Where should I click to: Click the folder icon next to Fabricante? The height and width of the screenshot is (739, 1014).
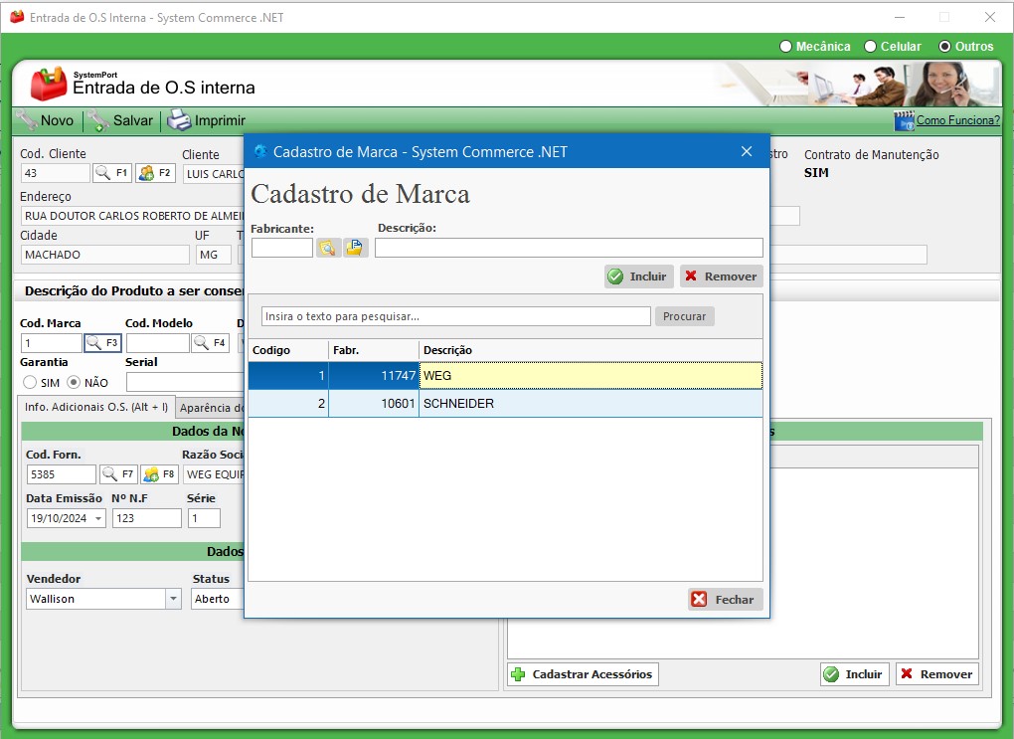pyautogui.click(x=356, y=248)
